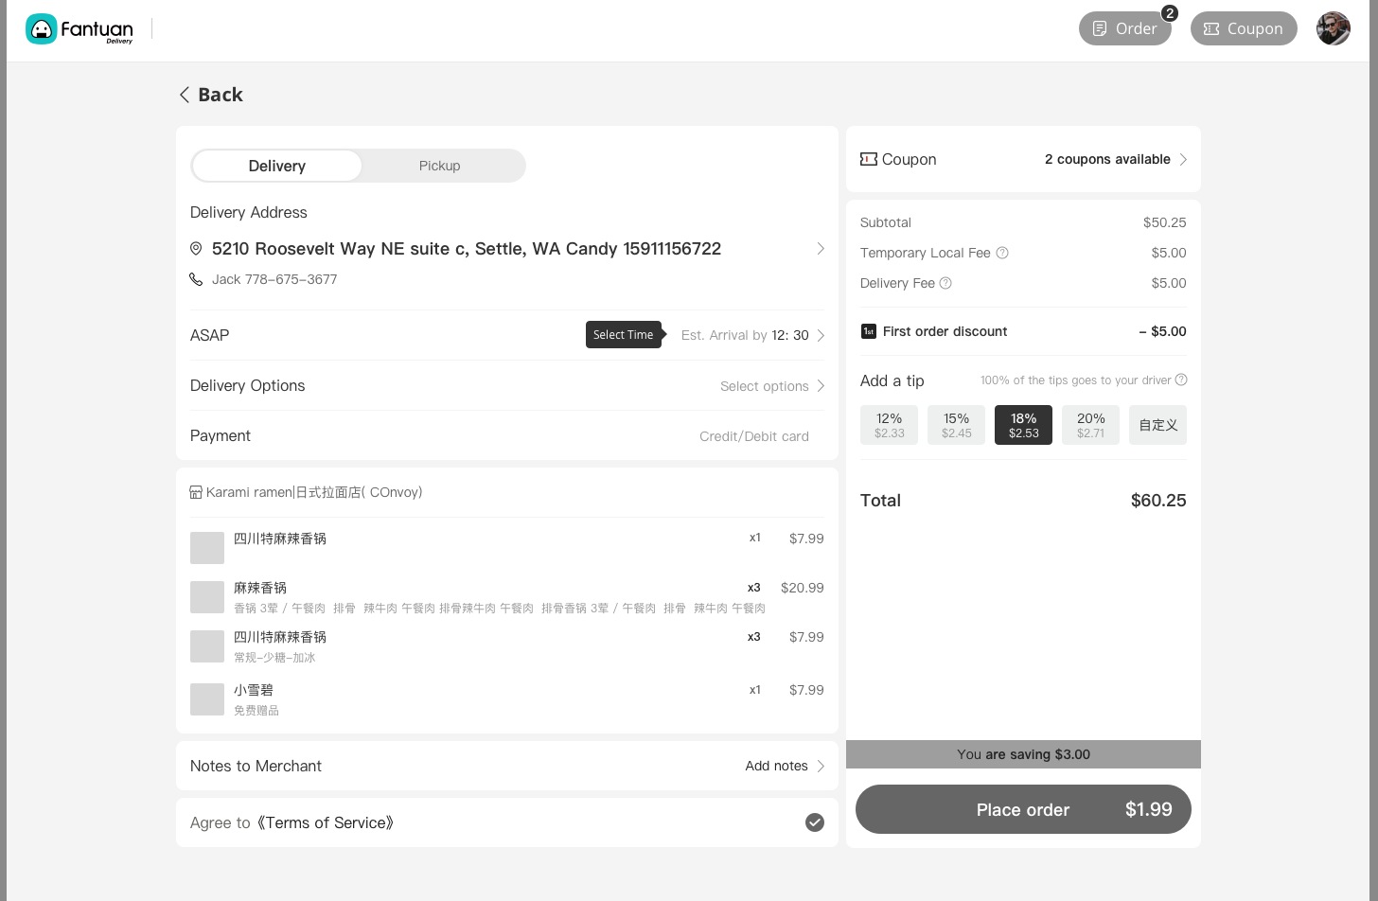
Task: Expand the coupons available chevron
Action: coord(1183,159)
